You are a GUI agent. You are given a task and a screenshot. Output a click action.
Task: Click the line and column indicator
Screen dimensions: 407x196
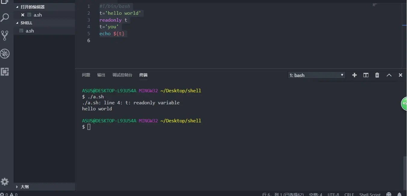(283, 194)
